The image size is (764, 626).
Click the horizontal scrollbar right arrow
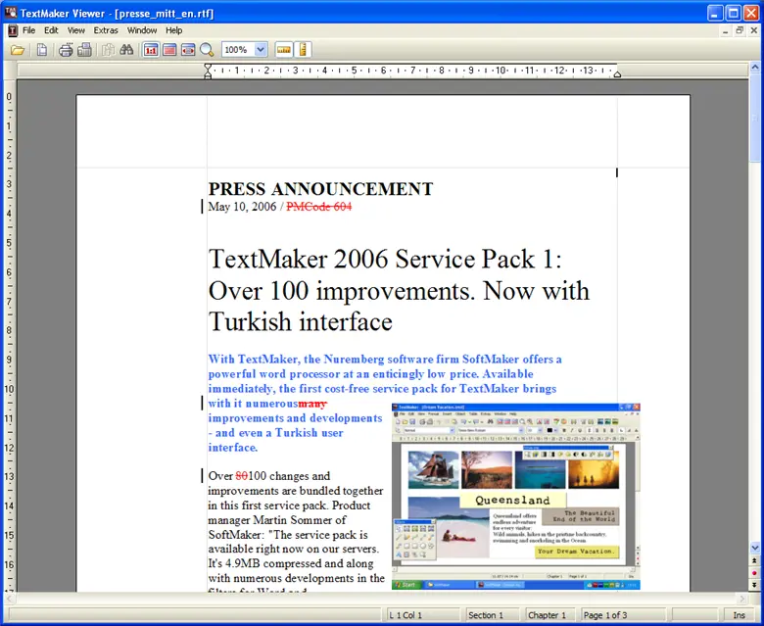point(742,598)
